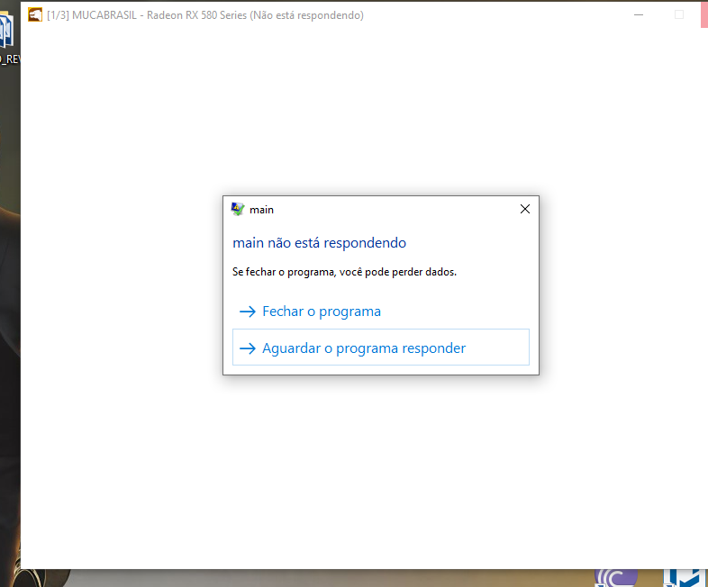The image size is (708, 587).
Task: Click the 'main não está respondendo' heading
Action: pos(319,243)
